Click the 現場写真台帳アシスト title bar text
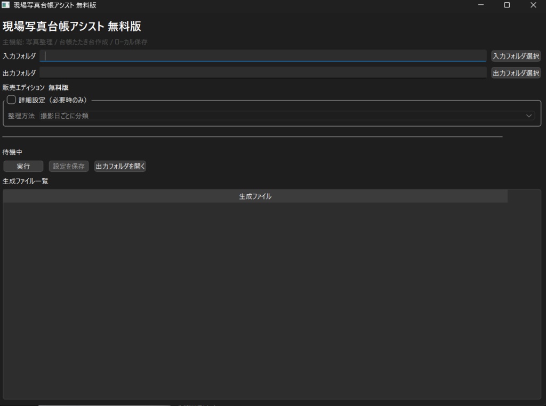546x406 pixels. click(42, 5)
